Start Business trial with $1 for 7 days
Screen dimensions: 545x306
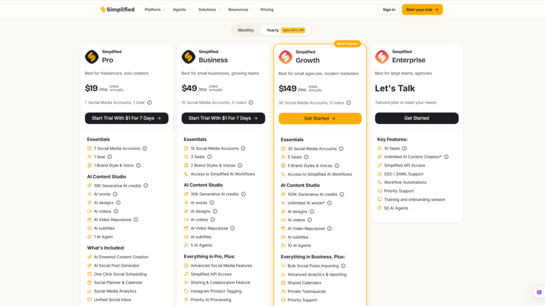pyautogui.click(x=223, y=118)
